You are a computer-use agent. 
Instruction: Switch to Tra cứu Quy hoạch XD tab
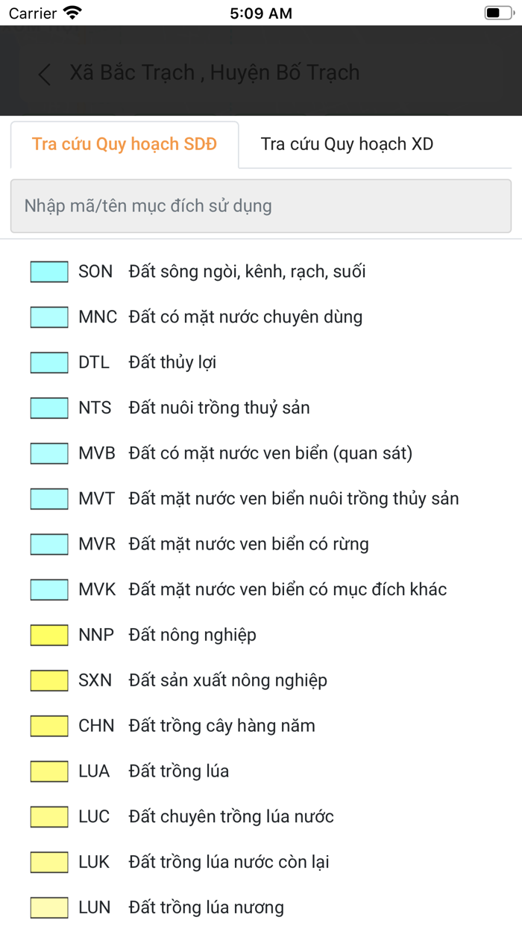pyautogui.click(x=347, y=143)
